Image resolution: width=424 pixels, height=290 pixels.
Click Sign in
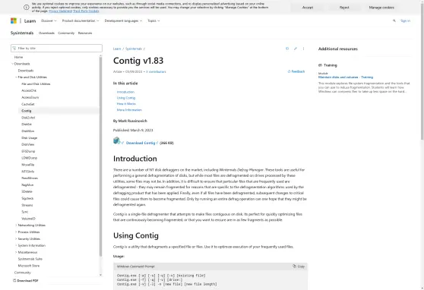(405, 20)
